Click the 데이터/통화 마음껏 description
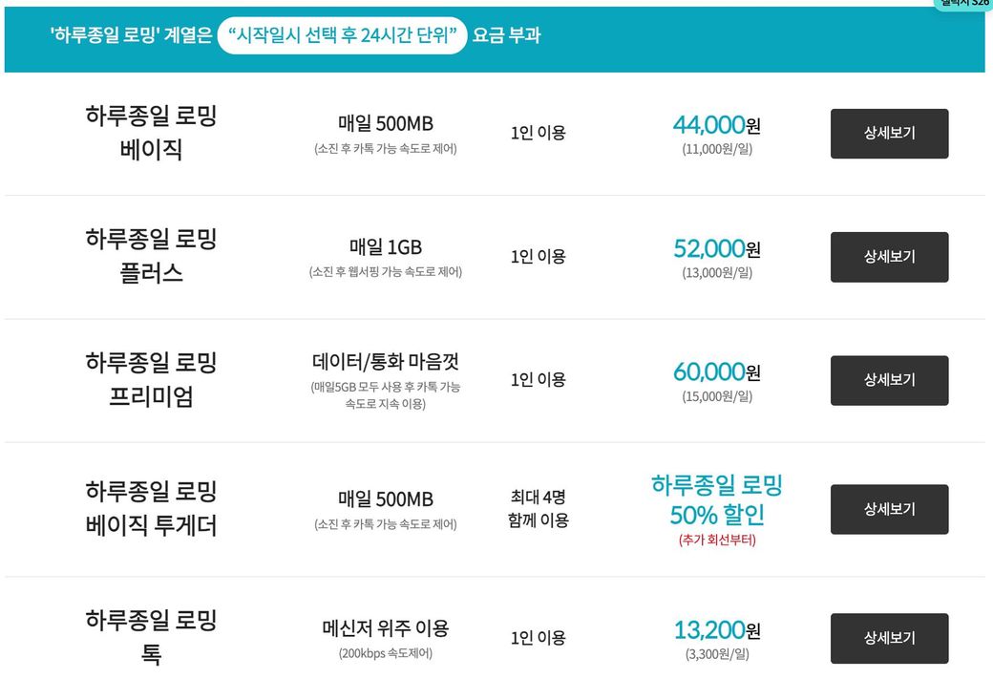The width and height of the screenshot is (993, 700). pos(385,363)
